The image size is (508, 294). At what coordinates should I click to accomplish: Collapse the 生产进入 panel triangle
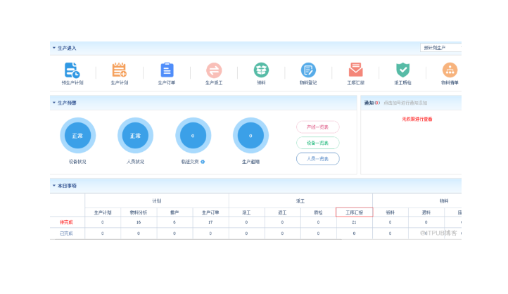54,48
